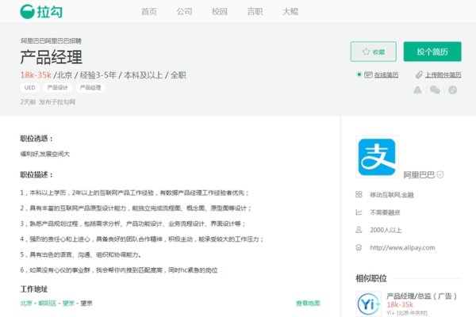Click the Yi+ company logo
This screenshot has width=476, height=317.
pyautogui.click(x=369, y=304)
